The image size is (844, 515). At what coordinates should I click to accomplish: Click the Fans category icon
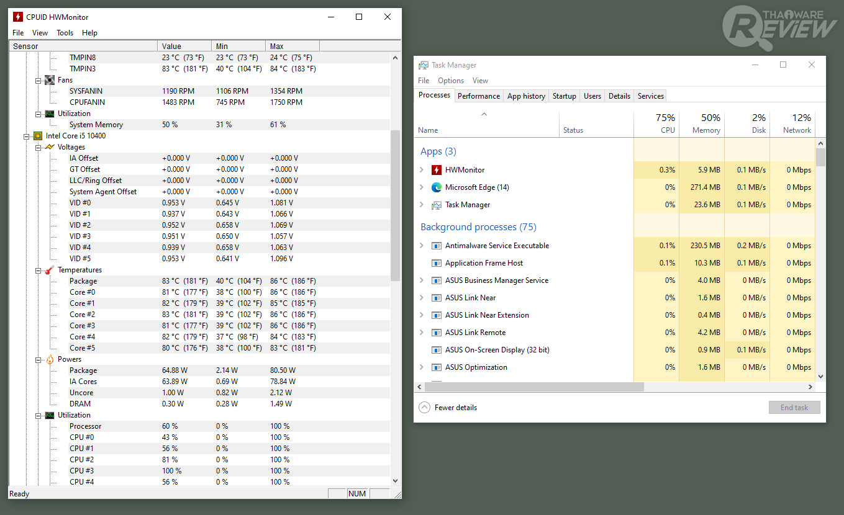coord(50,80)
